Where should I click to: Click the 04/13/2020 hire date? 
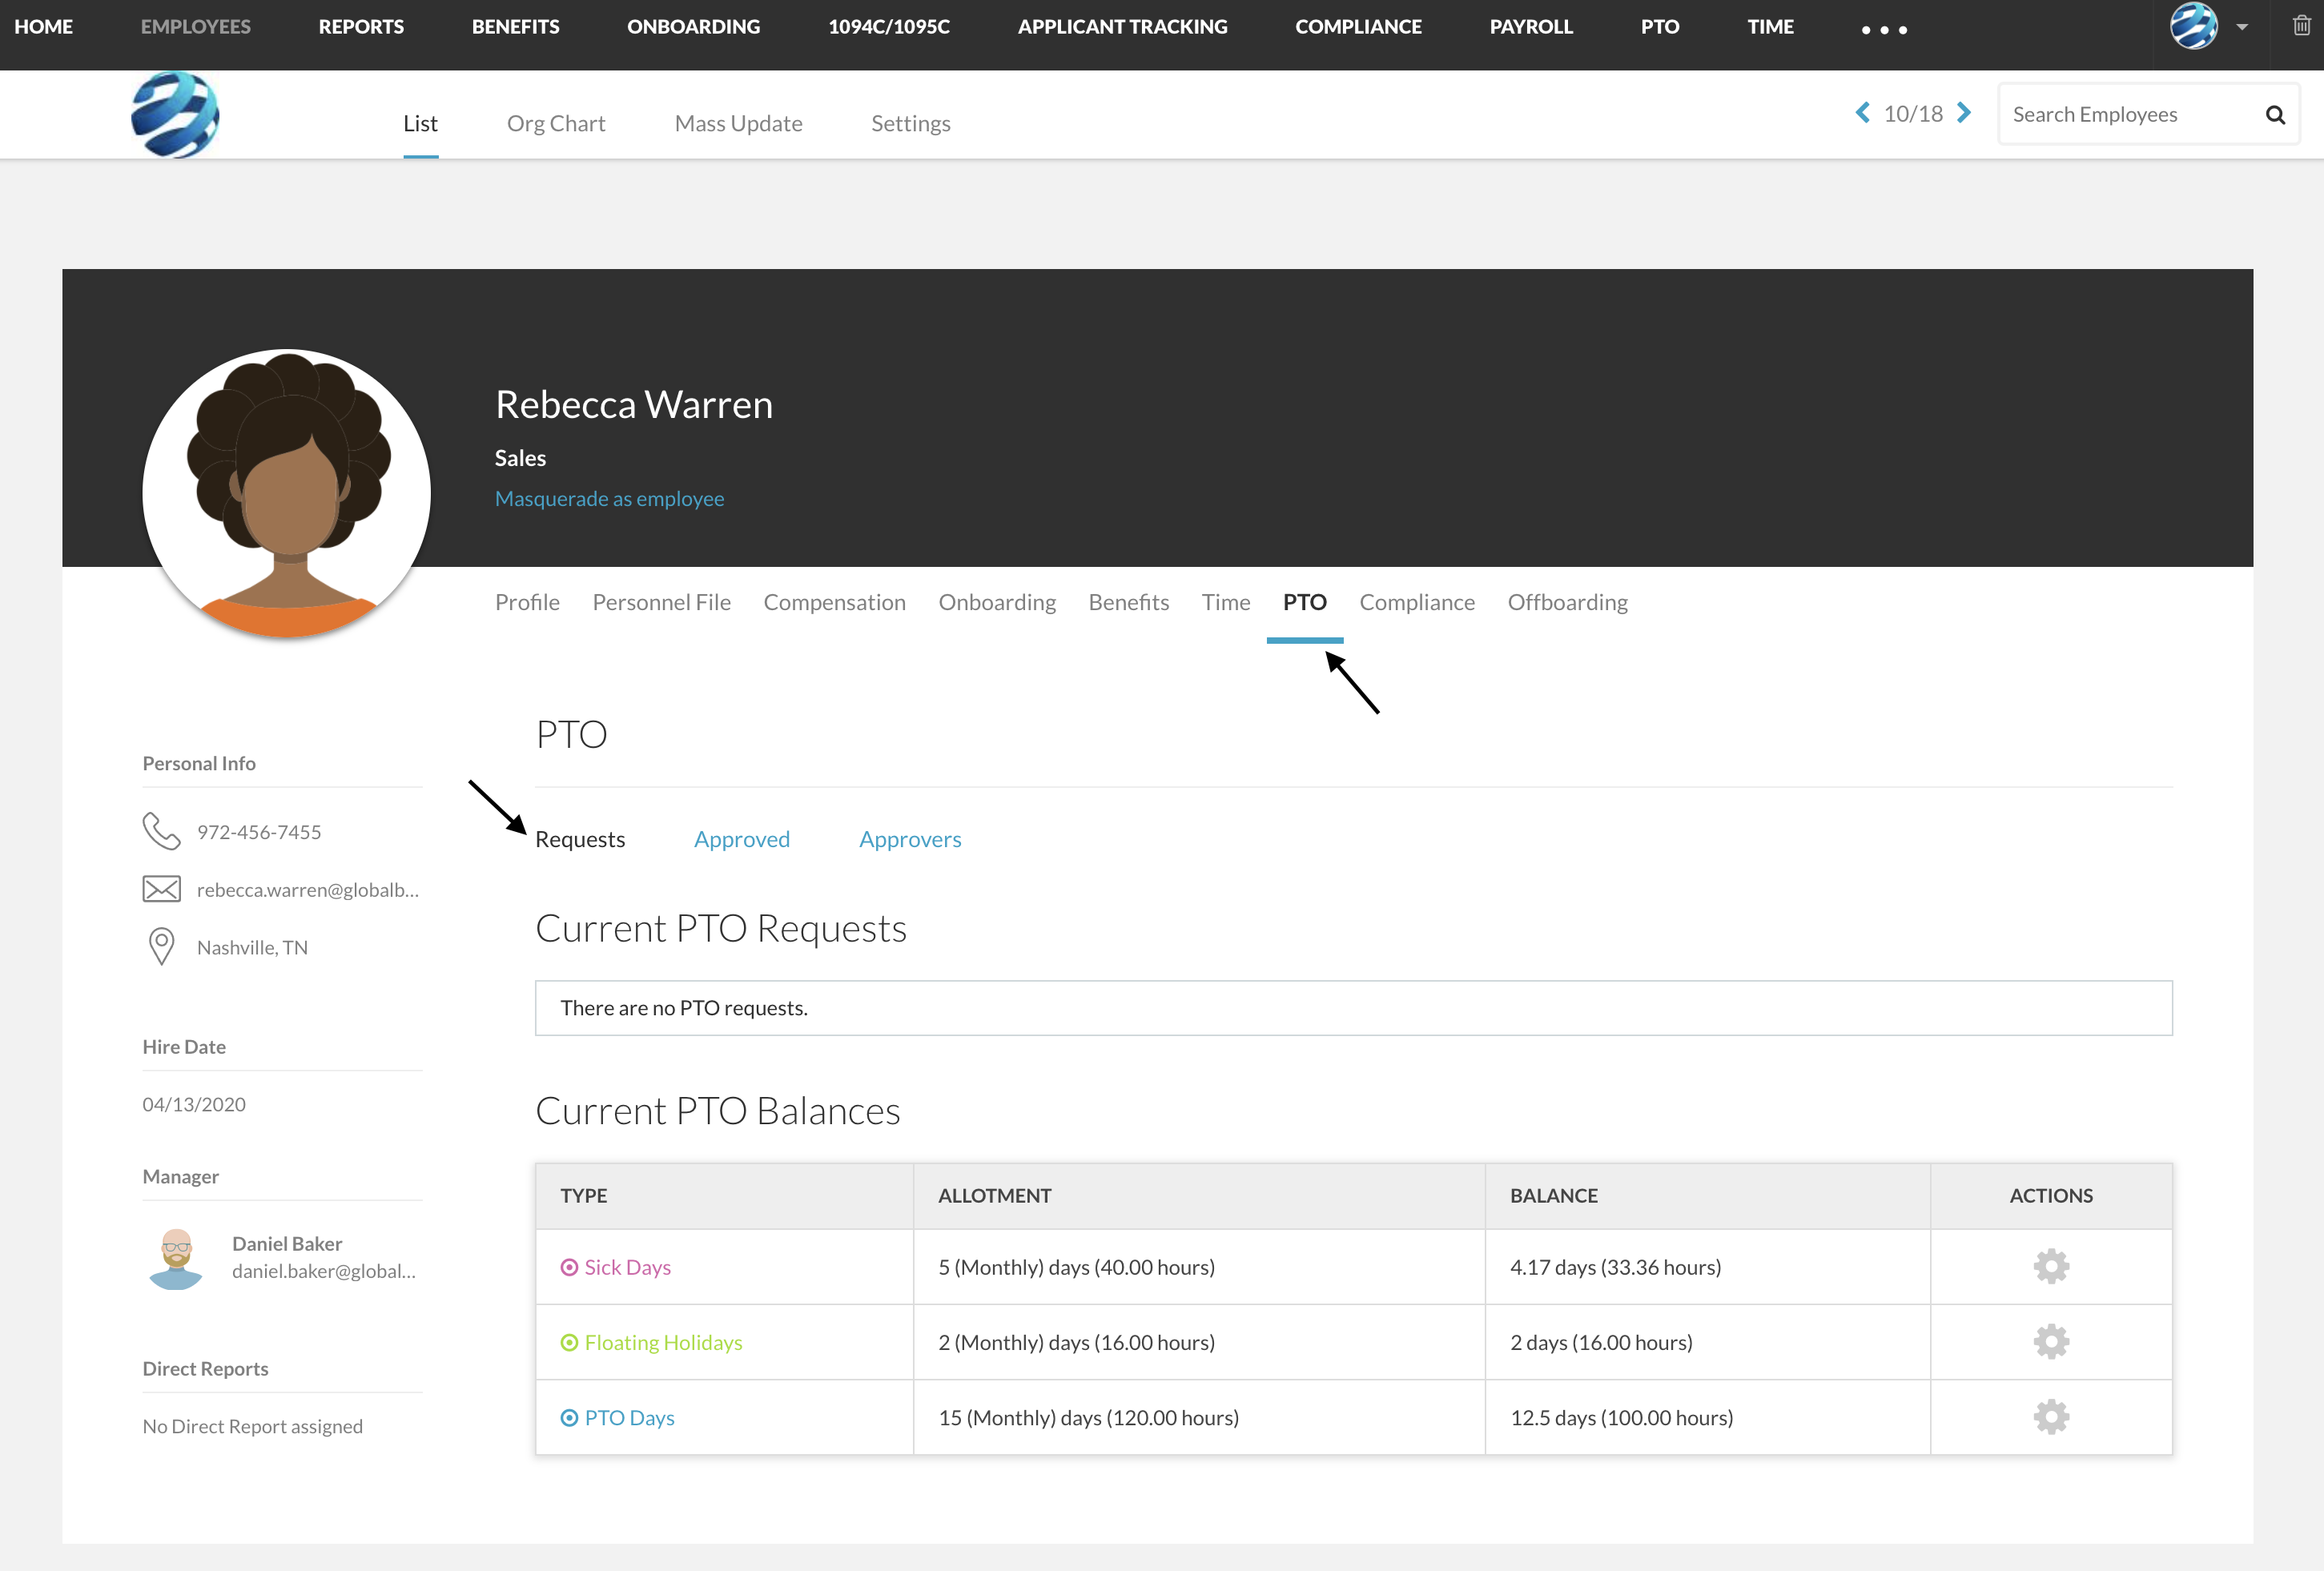pyautogui.click(x=194, y=1104)
